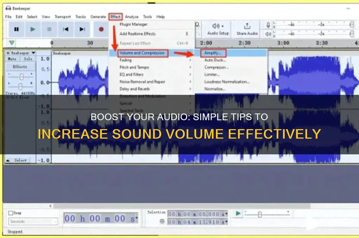Start playback with the green Play button

tap(33, 29)
